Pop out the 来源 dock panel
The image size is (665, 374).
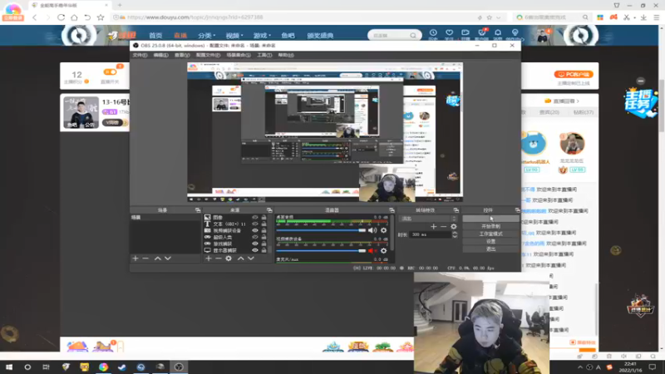pyautogui.click(x=269, y=210)
